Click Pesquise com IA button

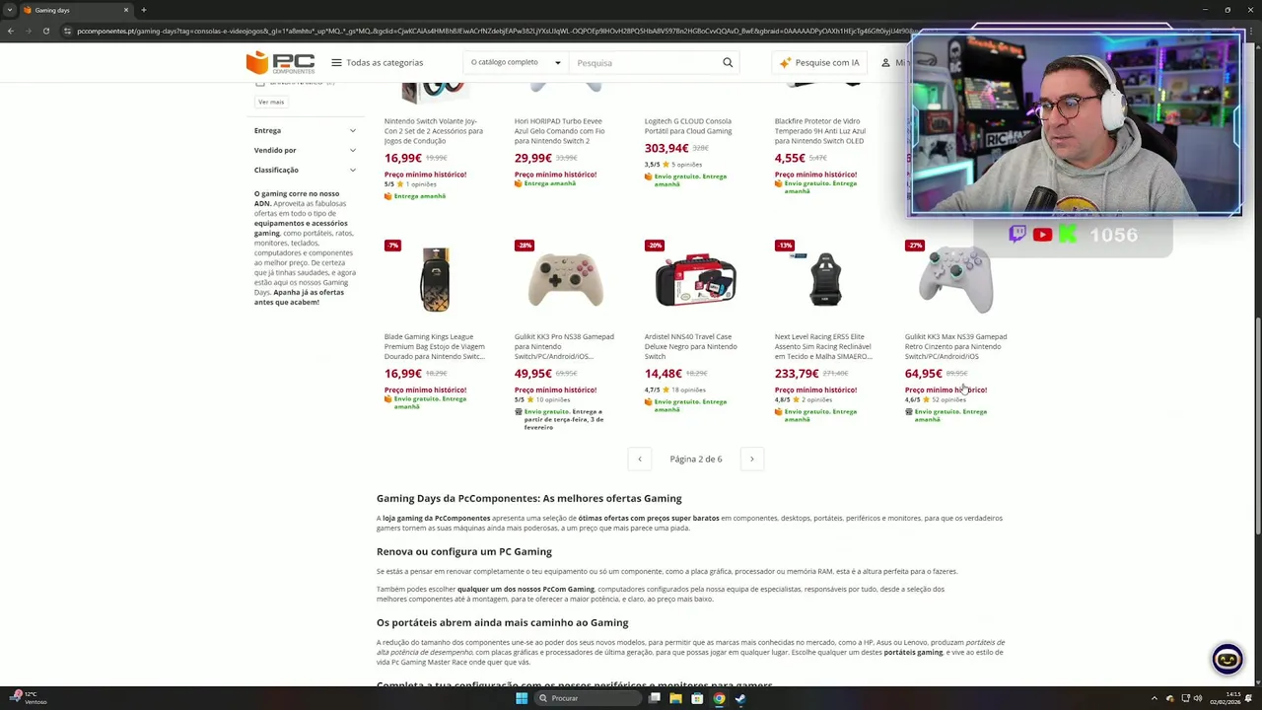(819, 63)
